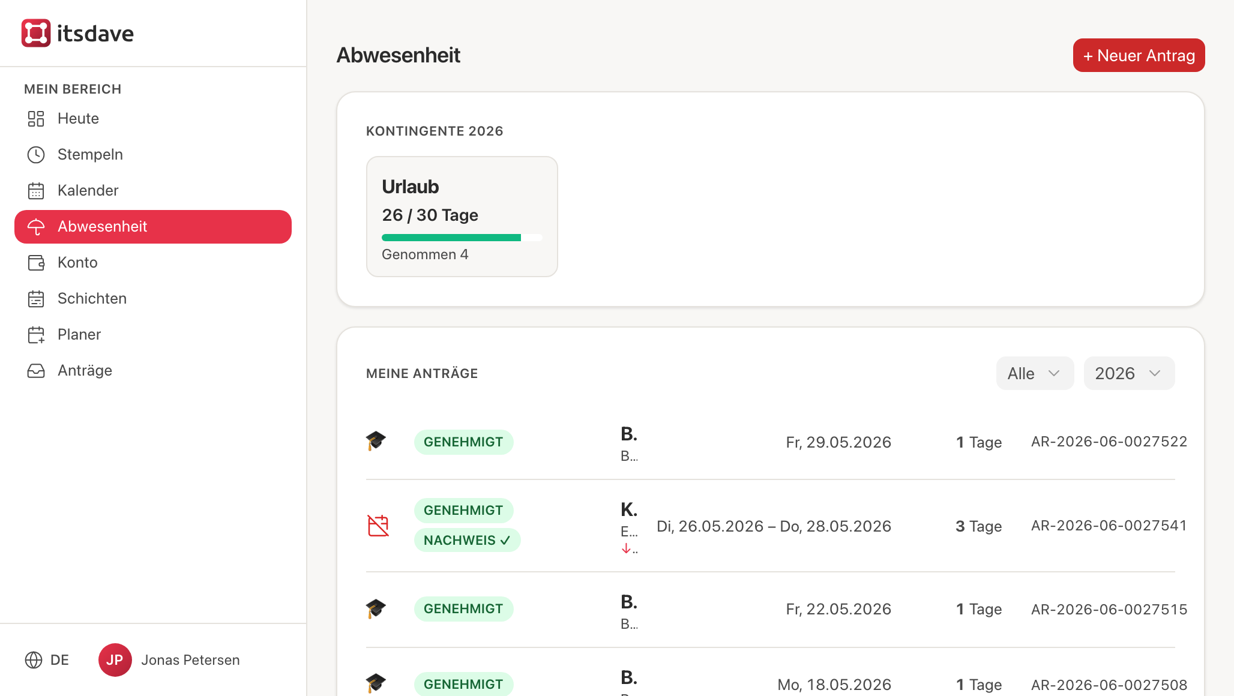The height and width of the screenshot is (696, 1234).
Task: Open Heute in the sidebar
Action: 153,119
